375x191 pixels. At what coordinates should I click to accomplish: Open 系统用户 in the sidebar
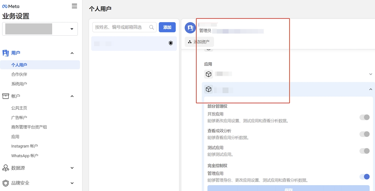(x=19, y=84)
